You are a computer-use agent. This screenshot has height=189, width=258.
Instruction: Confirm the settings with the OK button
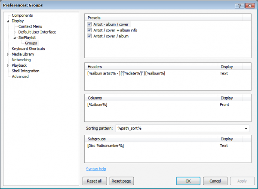188,181
